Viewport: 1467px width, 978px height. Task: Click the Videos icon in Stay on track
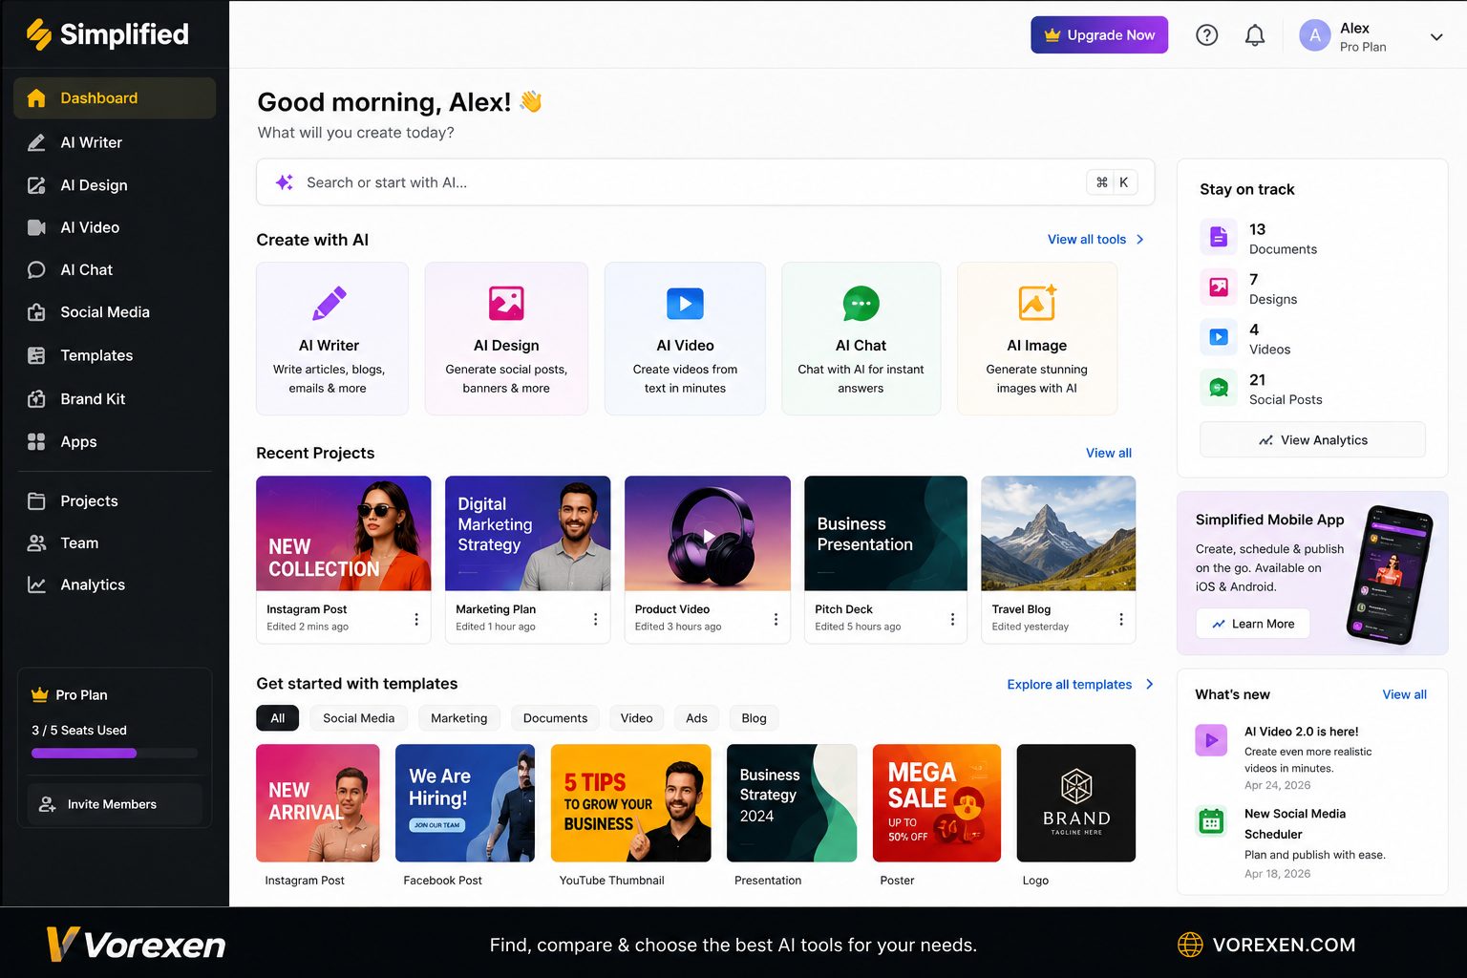1219,337
